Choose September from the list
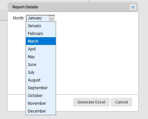The image size is (148, 119). coord(41,88)
